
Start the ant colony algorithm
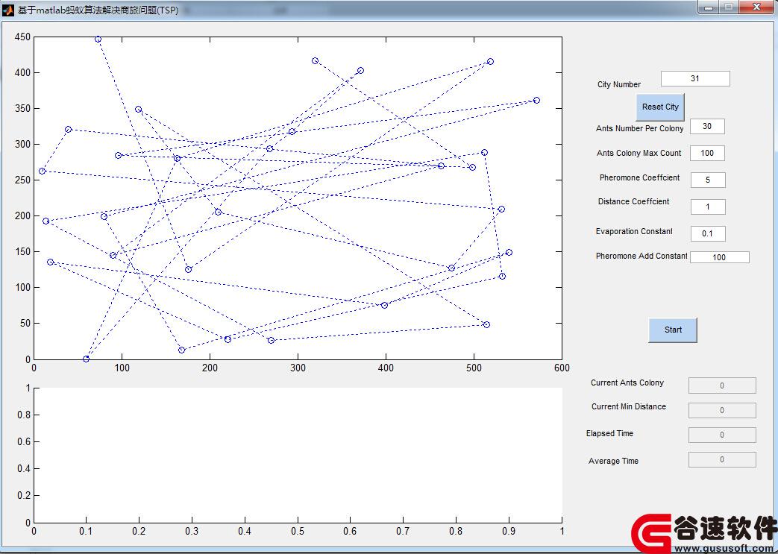[x=673, y=330]
